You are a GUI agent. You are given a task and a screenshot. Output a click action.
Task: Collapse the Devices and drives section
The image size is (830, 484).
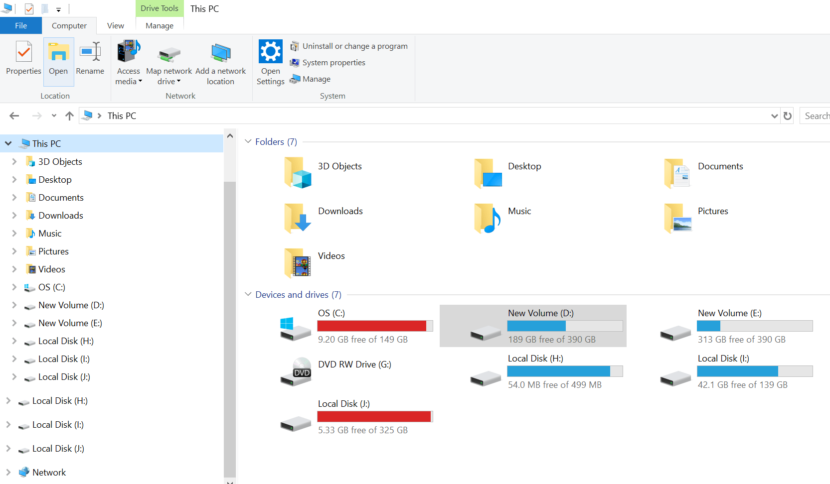(x=248, y=294)
